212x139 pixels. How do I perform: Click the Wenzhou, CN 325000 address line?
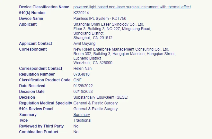93,63
